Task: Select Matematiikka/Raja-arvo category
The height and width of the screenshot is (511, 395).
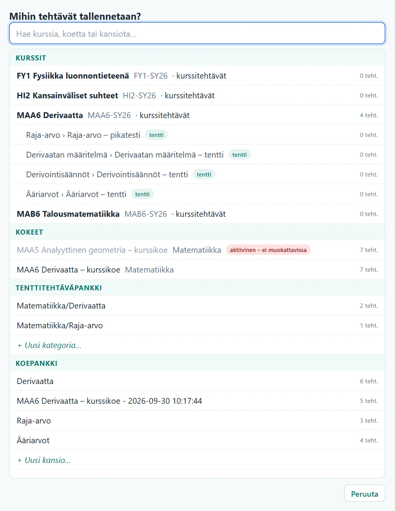Action: [x=197, y=325]
